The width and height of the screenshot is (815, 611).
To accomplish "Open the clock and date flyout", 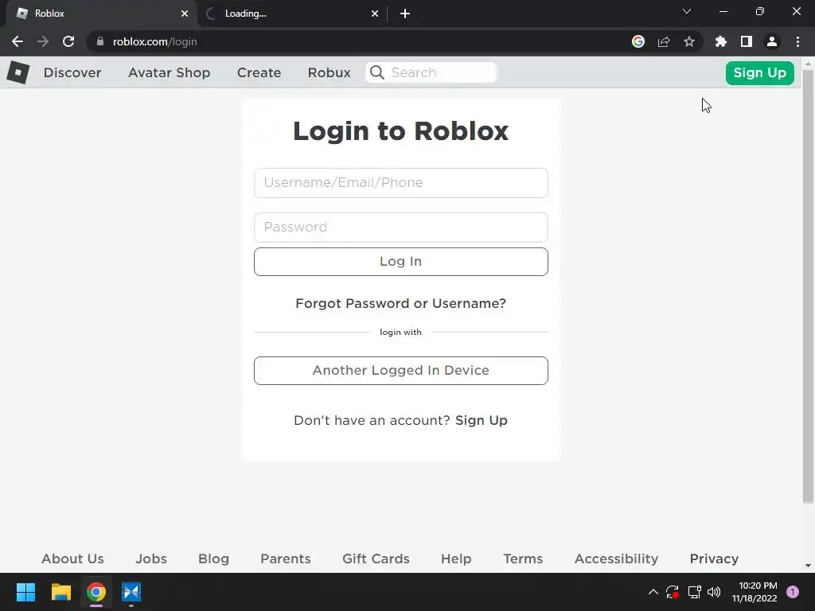I will (x=755, y=592).
